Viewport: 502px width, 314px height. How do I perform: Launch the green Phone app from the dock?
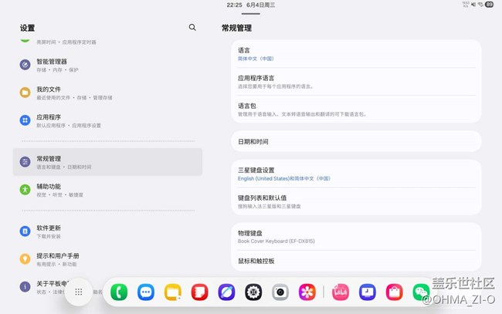pyautogui.click(x=119, y=292)
